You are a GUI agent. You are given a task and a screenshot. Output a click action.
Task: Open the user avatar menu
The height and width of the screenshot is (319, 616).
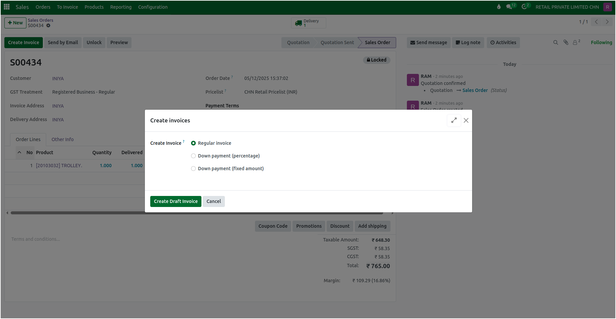tap(607, 7)
